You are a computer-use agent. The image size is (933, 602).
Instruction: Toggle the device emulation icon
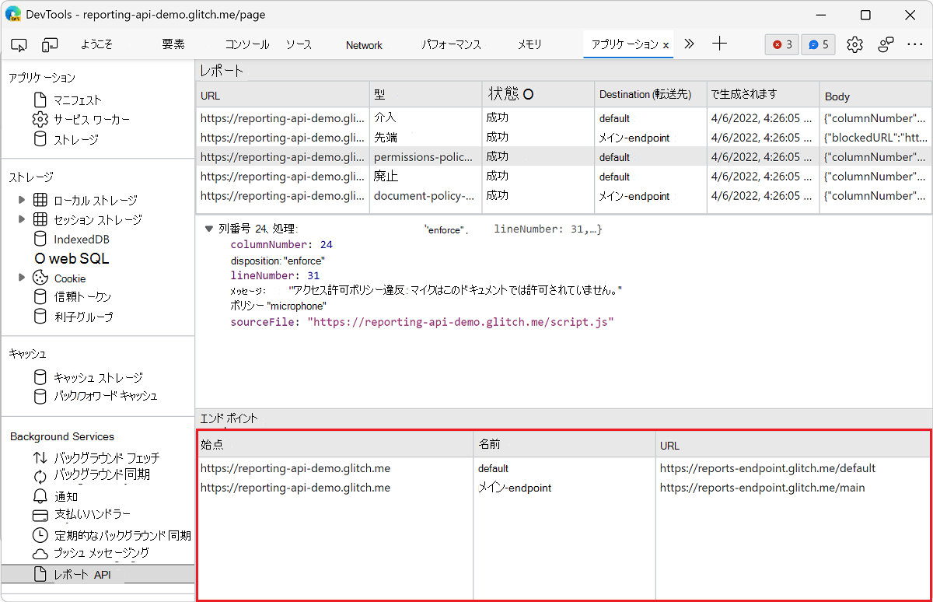(x=50, y=44)
